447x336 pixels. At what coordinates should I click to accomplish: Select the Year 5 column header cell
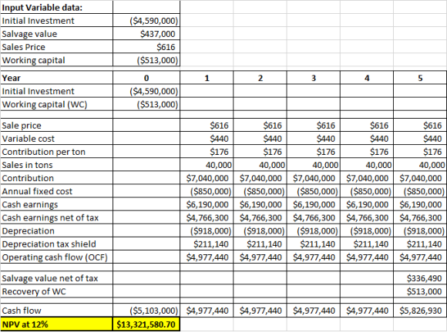coord(420,78)
